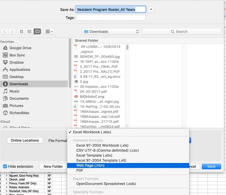Image resolution: width=226 pixels, height=195 pixels.
Task: Open Music folder in sidebar
Action: click(x=34, y=91)
